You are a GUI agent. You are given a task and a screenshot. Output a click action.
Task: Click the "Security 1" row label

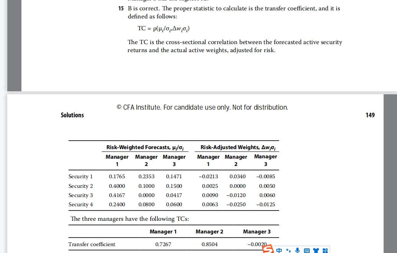click(80, 176)
